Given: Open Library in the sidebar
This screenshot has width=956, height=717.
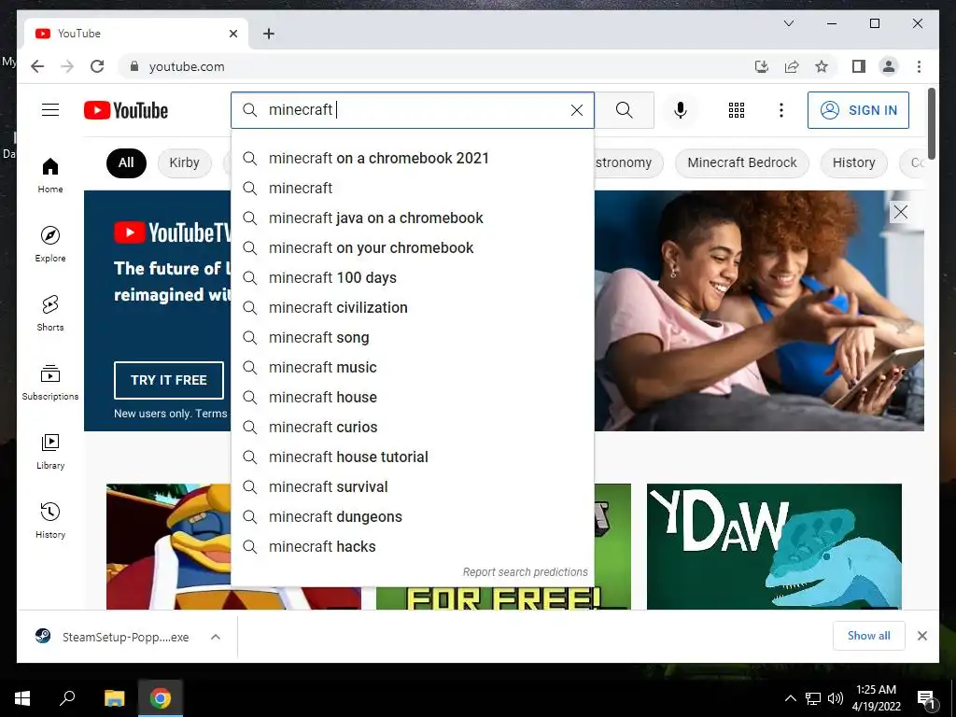Looking at the screenshot, I should pos(50,451).
